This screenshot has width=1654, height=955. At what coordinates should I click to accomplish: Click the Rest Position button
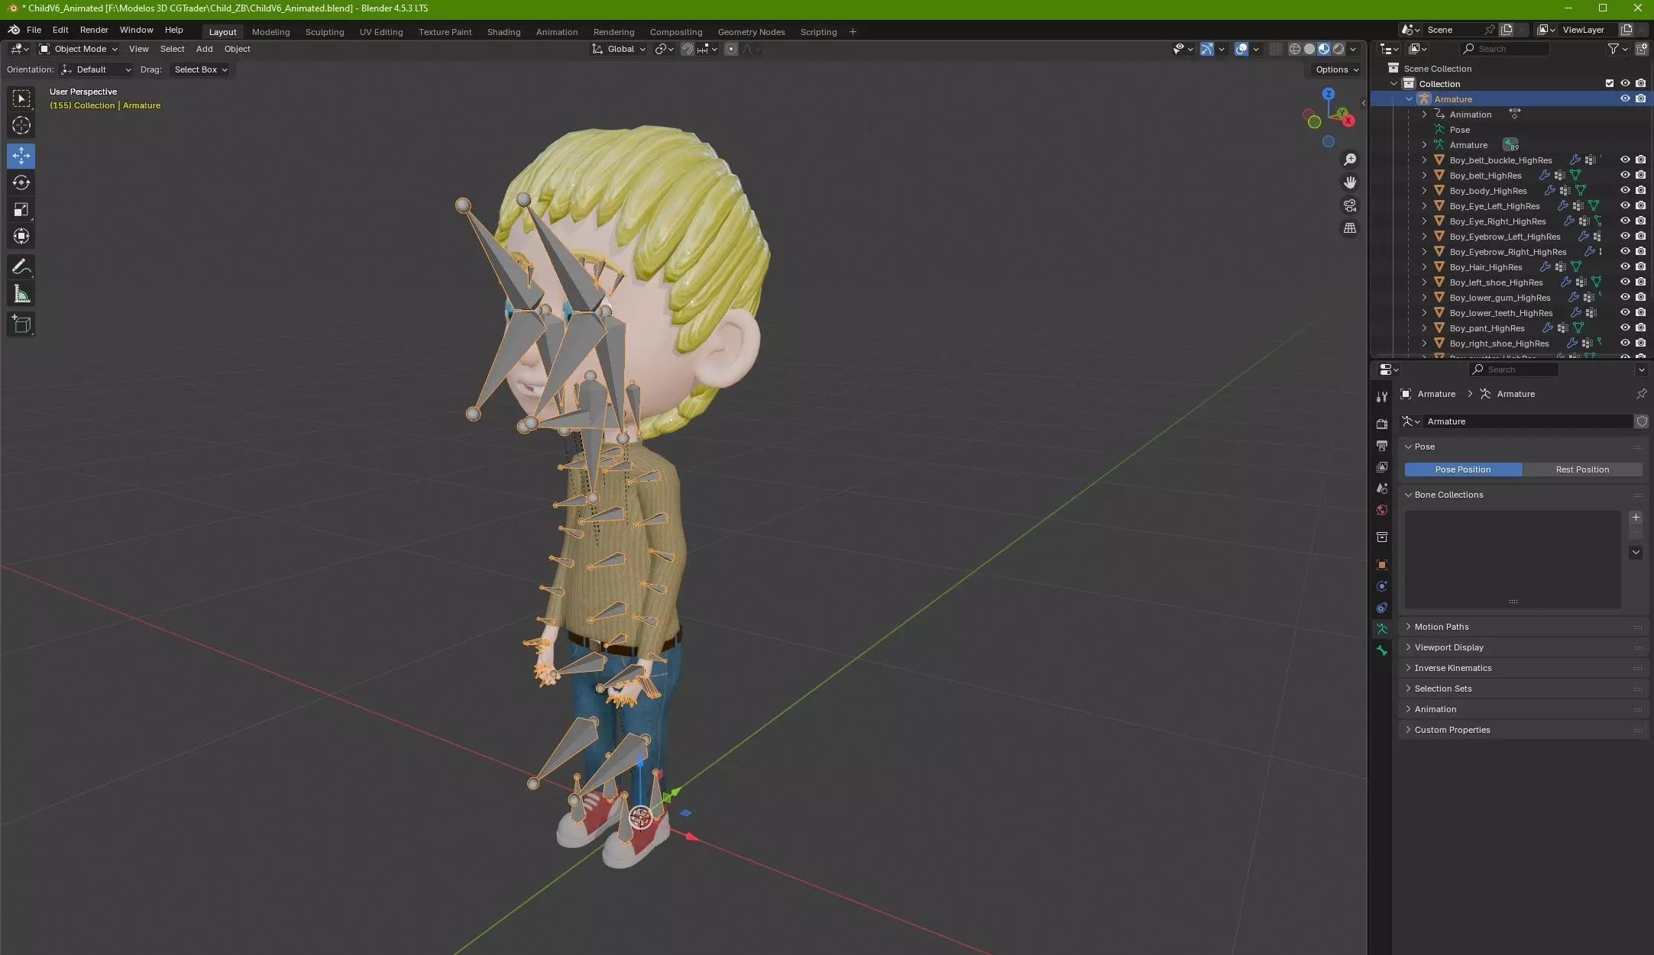pyautogui.click(x=1582, y=469)
